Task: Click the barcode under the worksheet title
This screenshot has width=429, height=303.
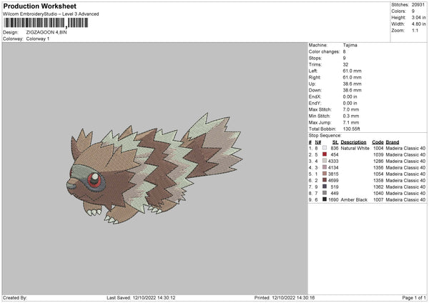Action: tap(46, 23)
